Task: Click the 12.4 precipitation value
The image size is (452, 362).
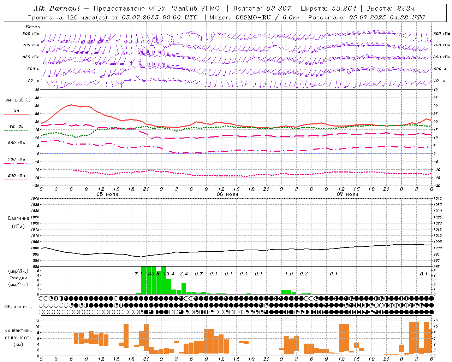Action: [169, 274]
